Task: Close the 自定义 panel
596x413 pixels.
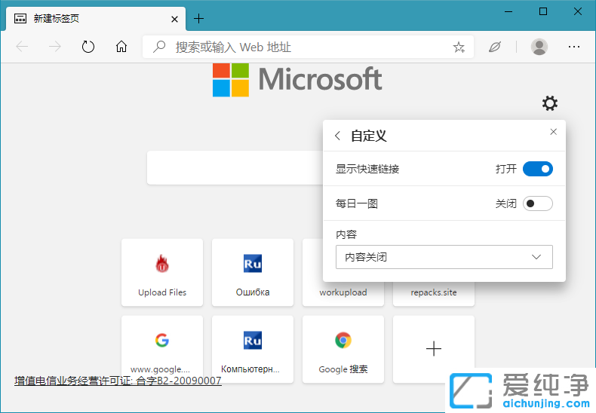Action: (554, 132)
